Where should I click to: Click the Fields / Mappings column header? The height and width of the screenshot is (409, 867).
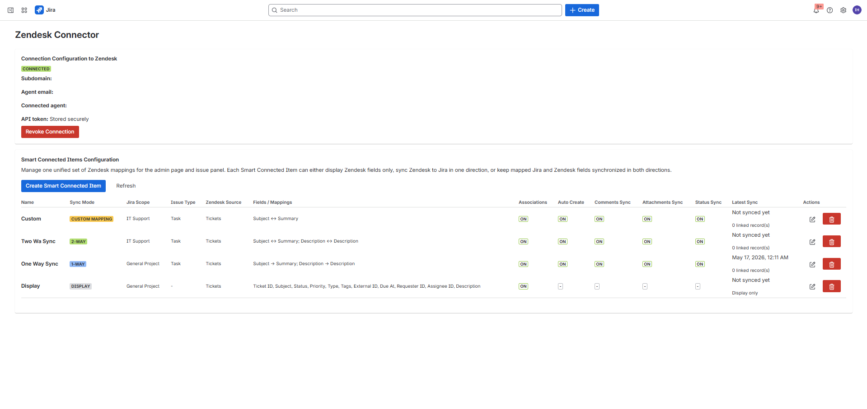[x=272, y=202]
